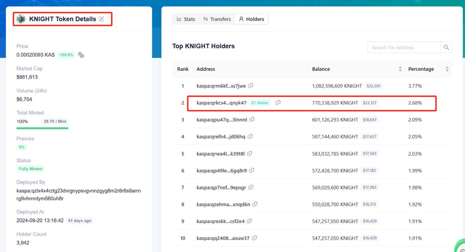This screenshot has height=252, width=465.
Task: Click the Volume (24h) value $6,704
Action: click(x=24, y=99)
